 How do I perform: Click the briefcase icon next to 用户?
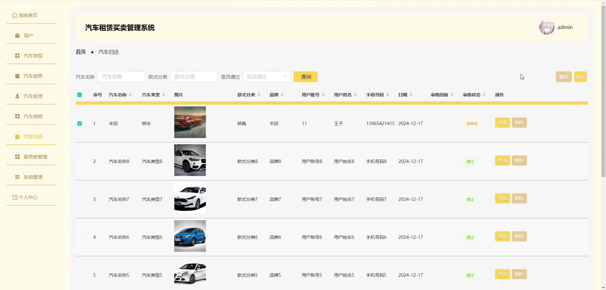(17, 36)
